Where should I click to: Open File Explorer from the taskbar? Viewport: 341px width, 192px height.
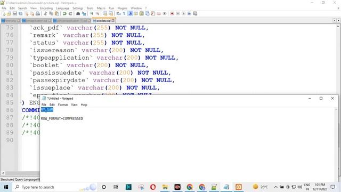[165, 187]
